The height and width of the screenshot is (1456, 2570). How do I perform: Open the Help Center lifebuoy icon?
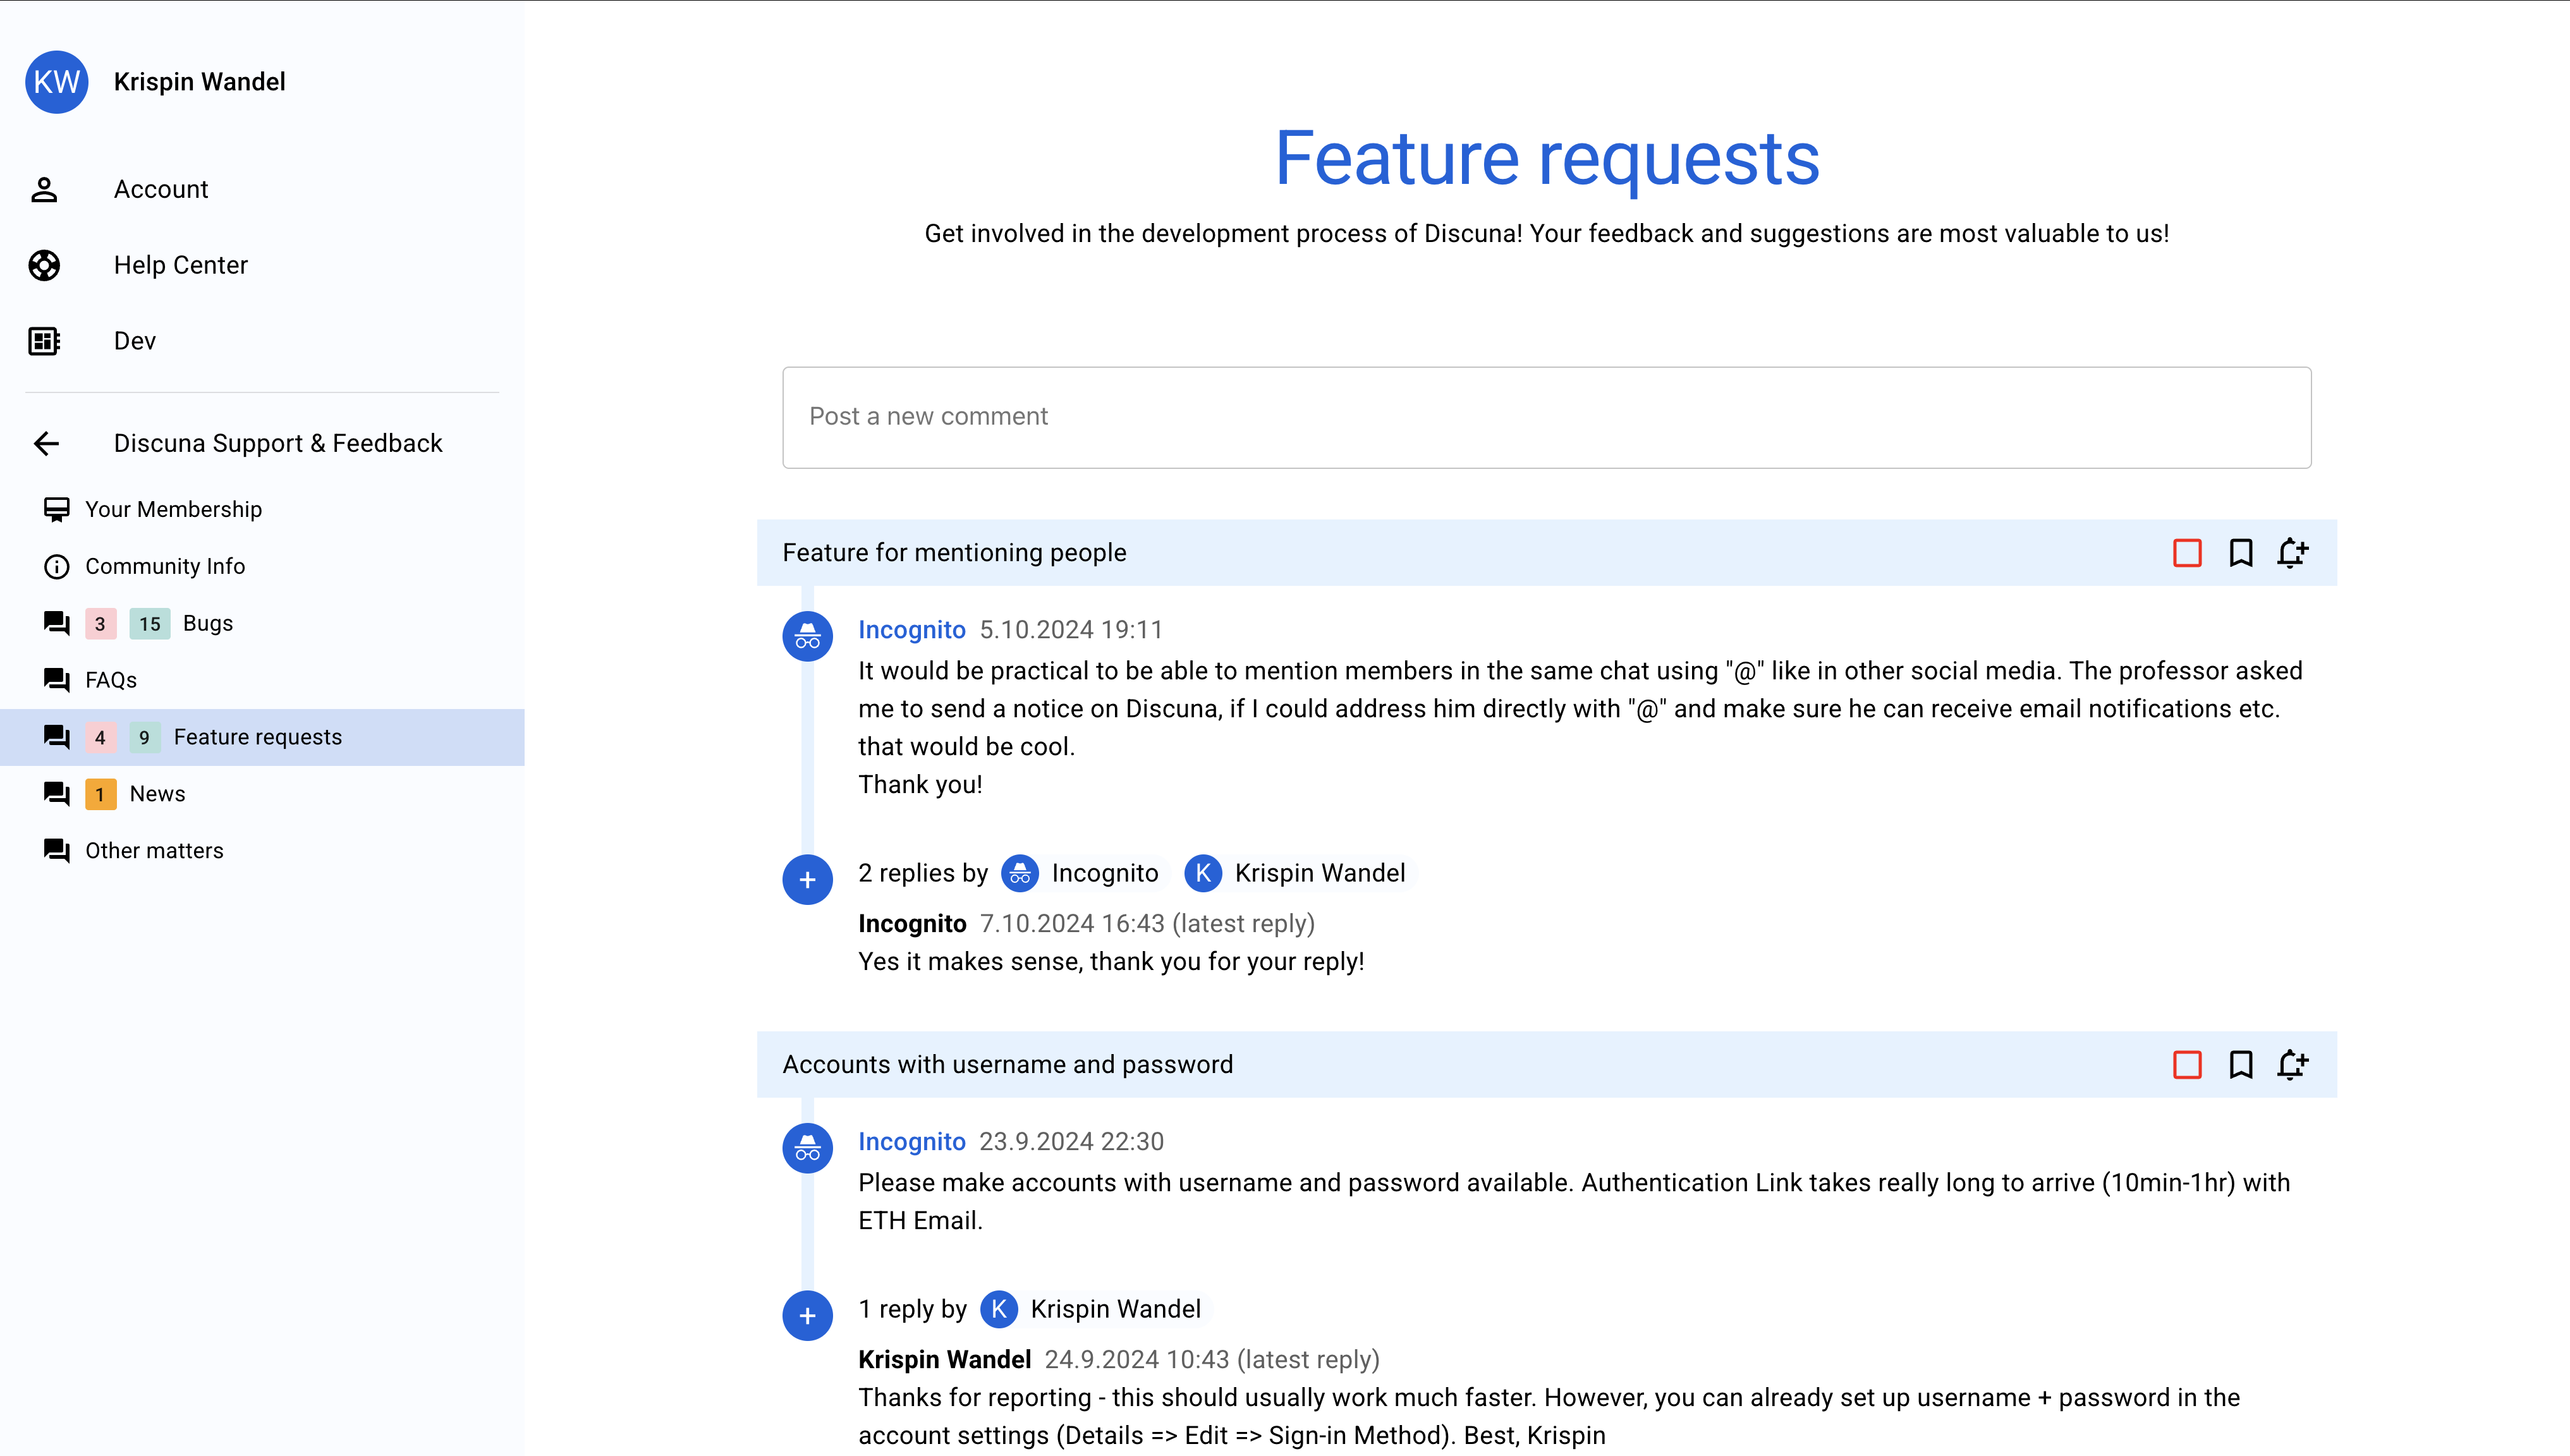pos(44,265)
